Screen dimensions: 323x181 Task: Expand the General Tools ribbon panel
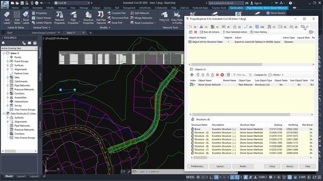(x=41, y=28)
